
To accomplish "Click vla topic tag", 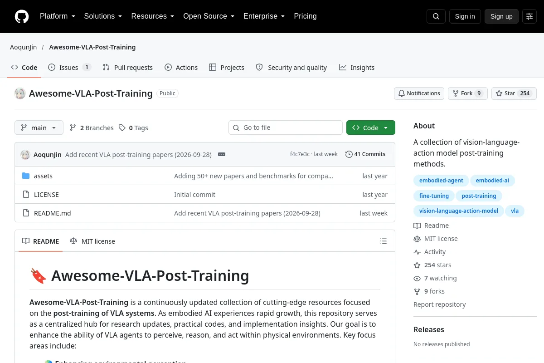I will 515,211.
